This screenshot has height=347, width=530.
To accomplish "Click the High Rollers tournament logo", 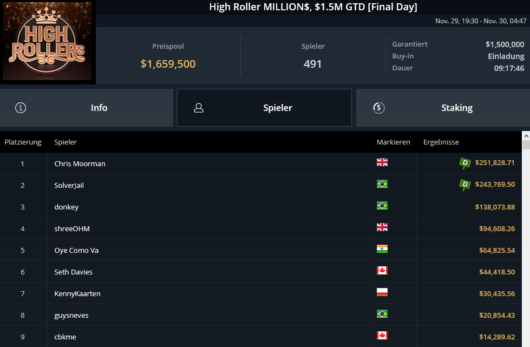I will 48,42.
